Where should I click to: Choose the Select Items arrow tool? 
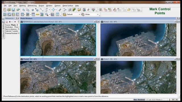point(23,10)
